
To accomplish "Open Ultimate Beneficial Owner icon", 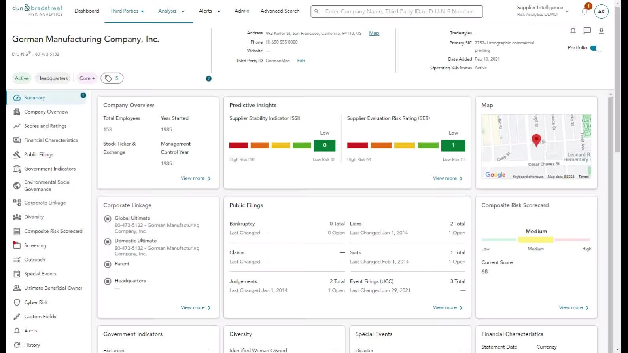I will click(x=17, y=288).
